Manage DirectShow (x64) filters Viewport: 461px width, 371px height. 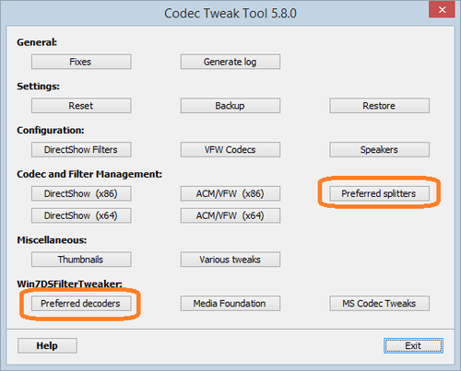pyautogui.click(x=81, y=215)
